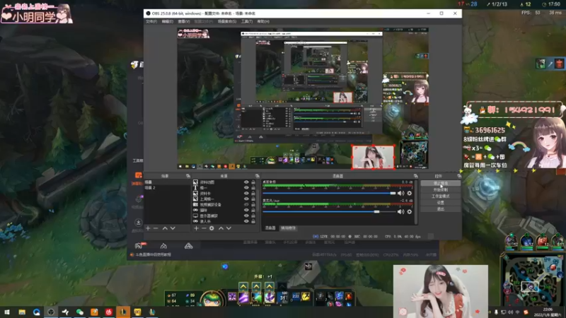Click the download icon in left sidebar behind OBS
Viewport: 566px width, 318px height.
point(138,223)
